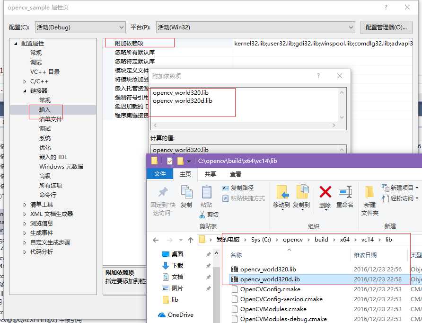Open the 文件 tab in Explorer

pyautogui.click(x=160, y=174)
